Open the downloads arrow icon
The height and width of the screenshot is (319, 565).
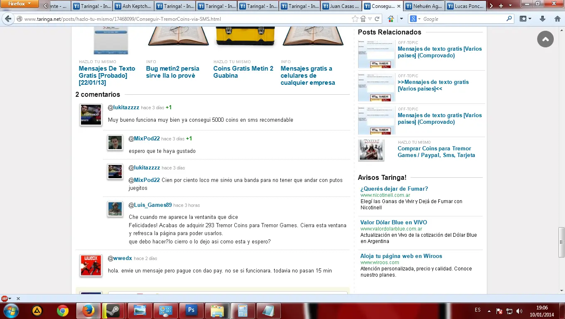click(543, 19)
